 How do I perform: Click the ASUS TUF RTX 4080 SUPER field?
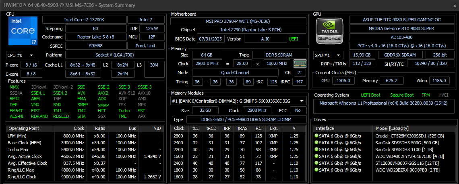[x=401, y=20]
